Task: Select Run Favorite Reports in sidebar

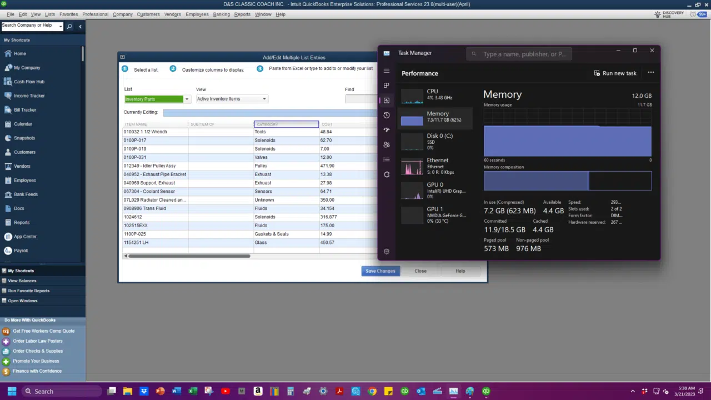Action: pyautogui.click(x=29, y=291)
